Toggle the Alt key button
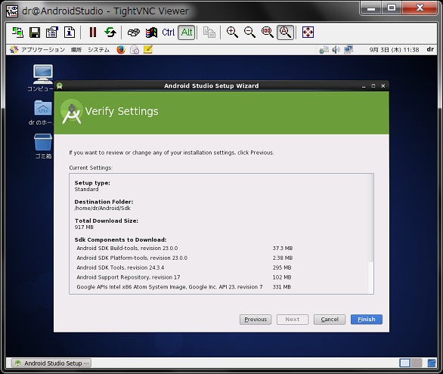Viewport: 443px width, 374px height. [x=187, y=32]
